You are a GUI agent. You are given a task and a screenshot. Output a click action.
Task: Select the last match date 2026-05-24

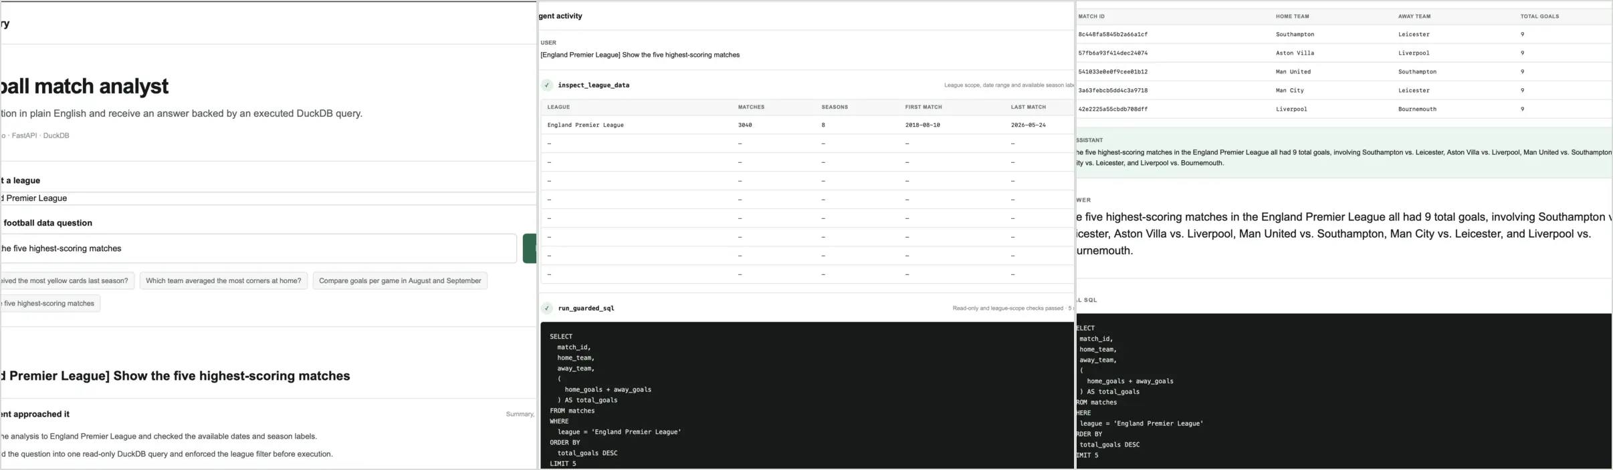1029,125
